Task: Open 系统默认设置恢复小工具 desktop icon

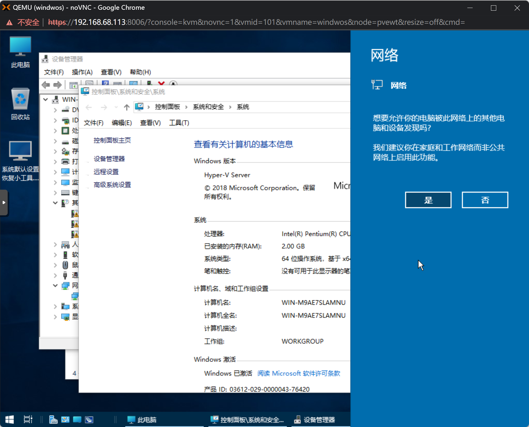Action: 20,161
